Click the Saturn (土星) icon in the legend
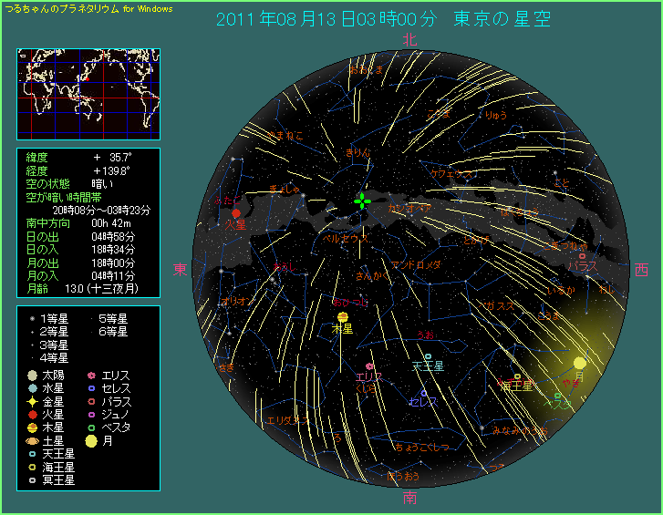 coord(32,440)
